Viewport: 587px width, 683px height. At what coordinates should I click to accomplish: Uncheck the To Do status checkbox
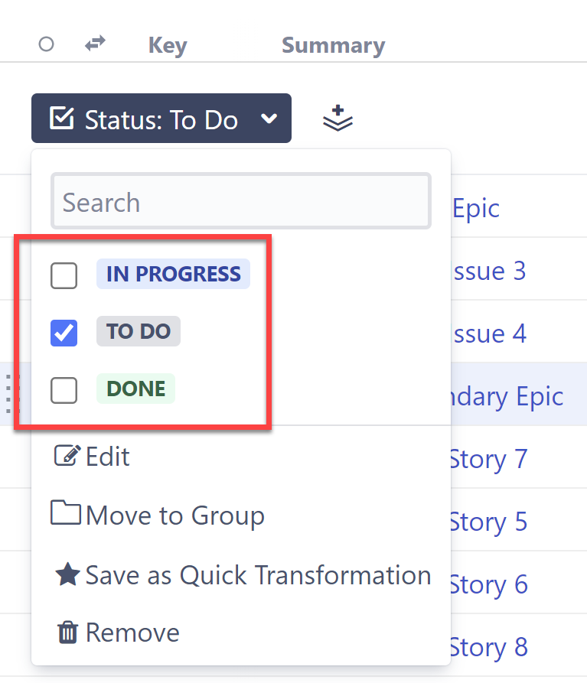click(x=64, y=333)
